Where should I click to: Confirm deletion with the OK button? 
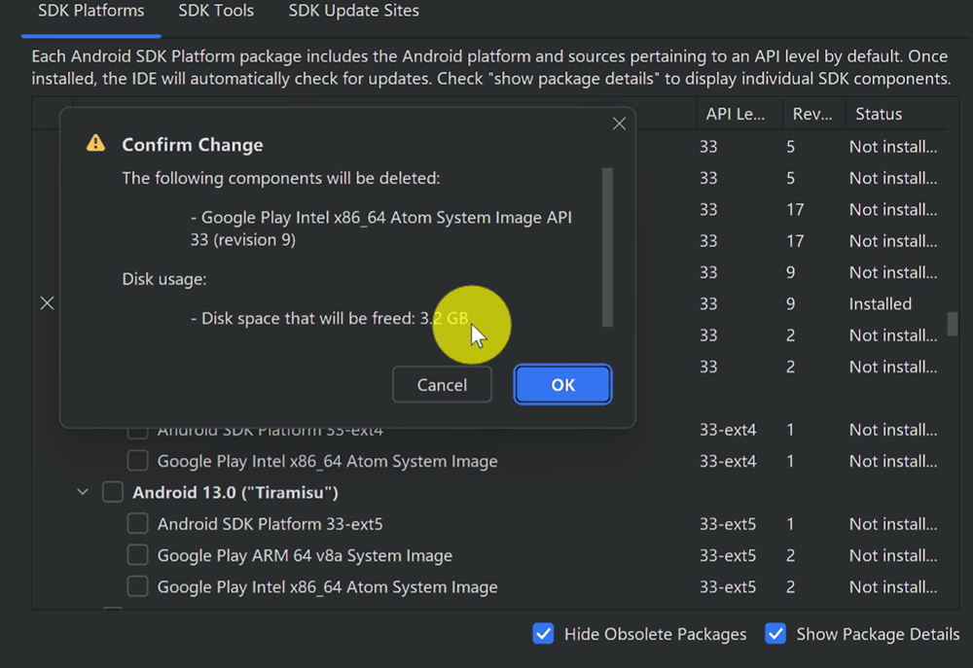pos(562,384)
